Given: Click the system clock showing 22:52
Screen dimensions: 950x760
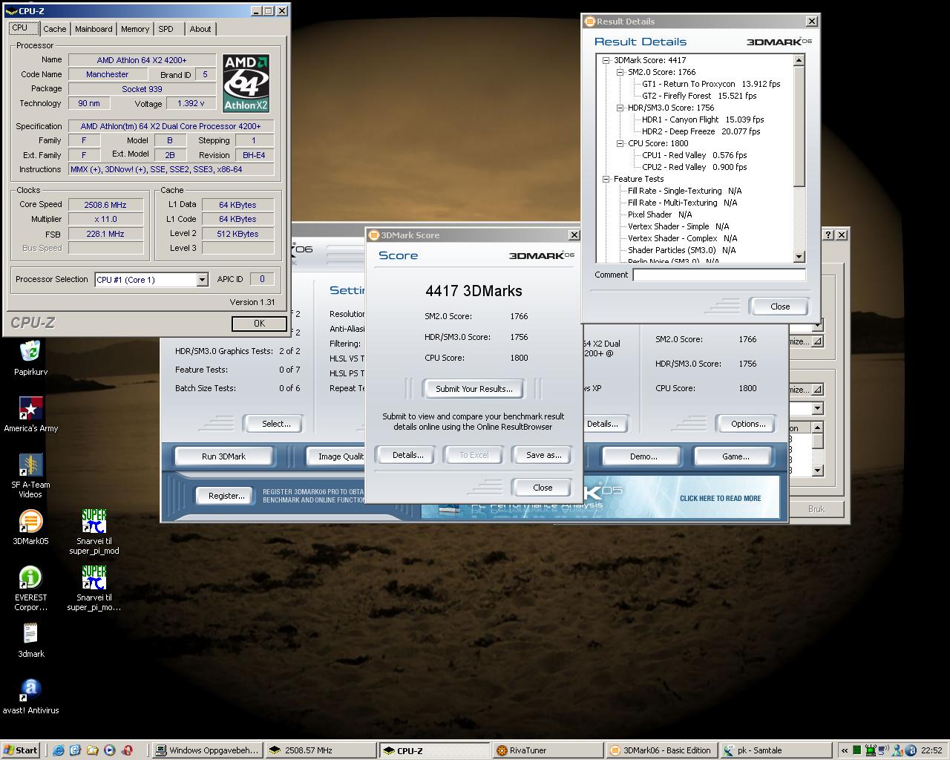Looking at the screenshot, I should [931, 750].
